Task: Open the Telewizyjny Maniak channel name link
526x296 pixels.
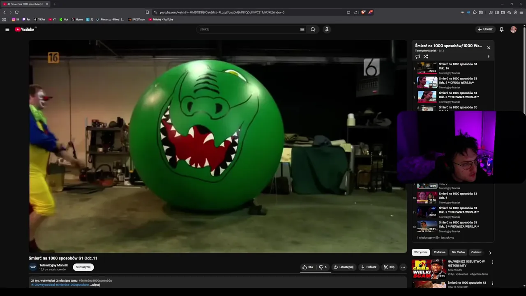Action: [x=54, y=265]
